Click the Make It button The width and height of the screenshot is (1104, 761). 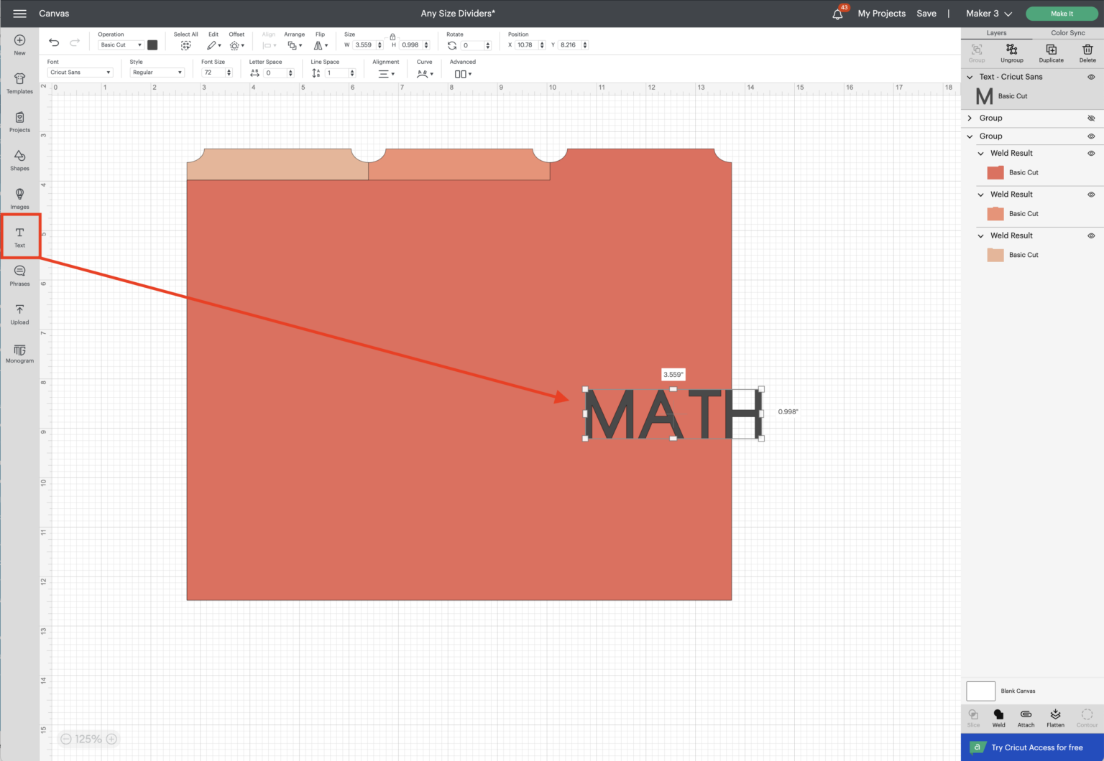[1062, 13]
